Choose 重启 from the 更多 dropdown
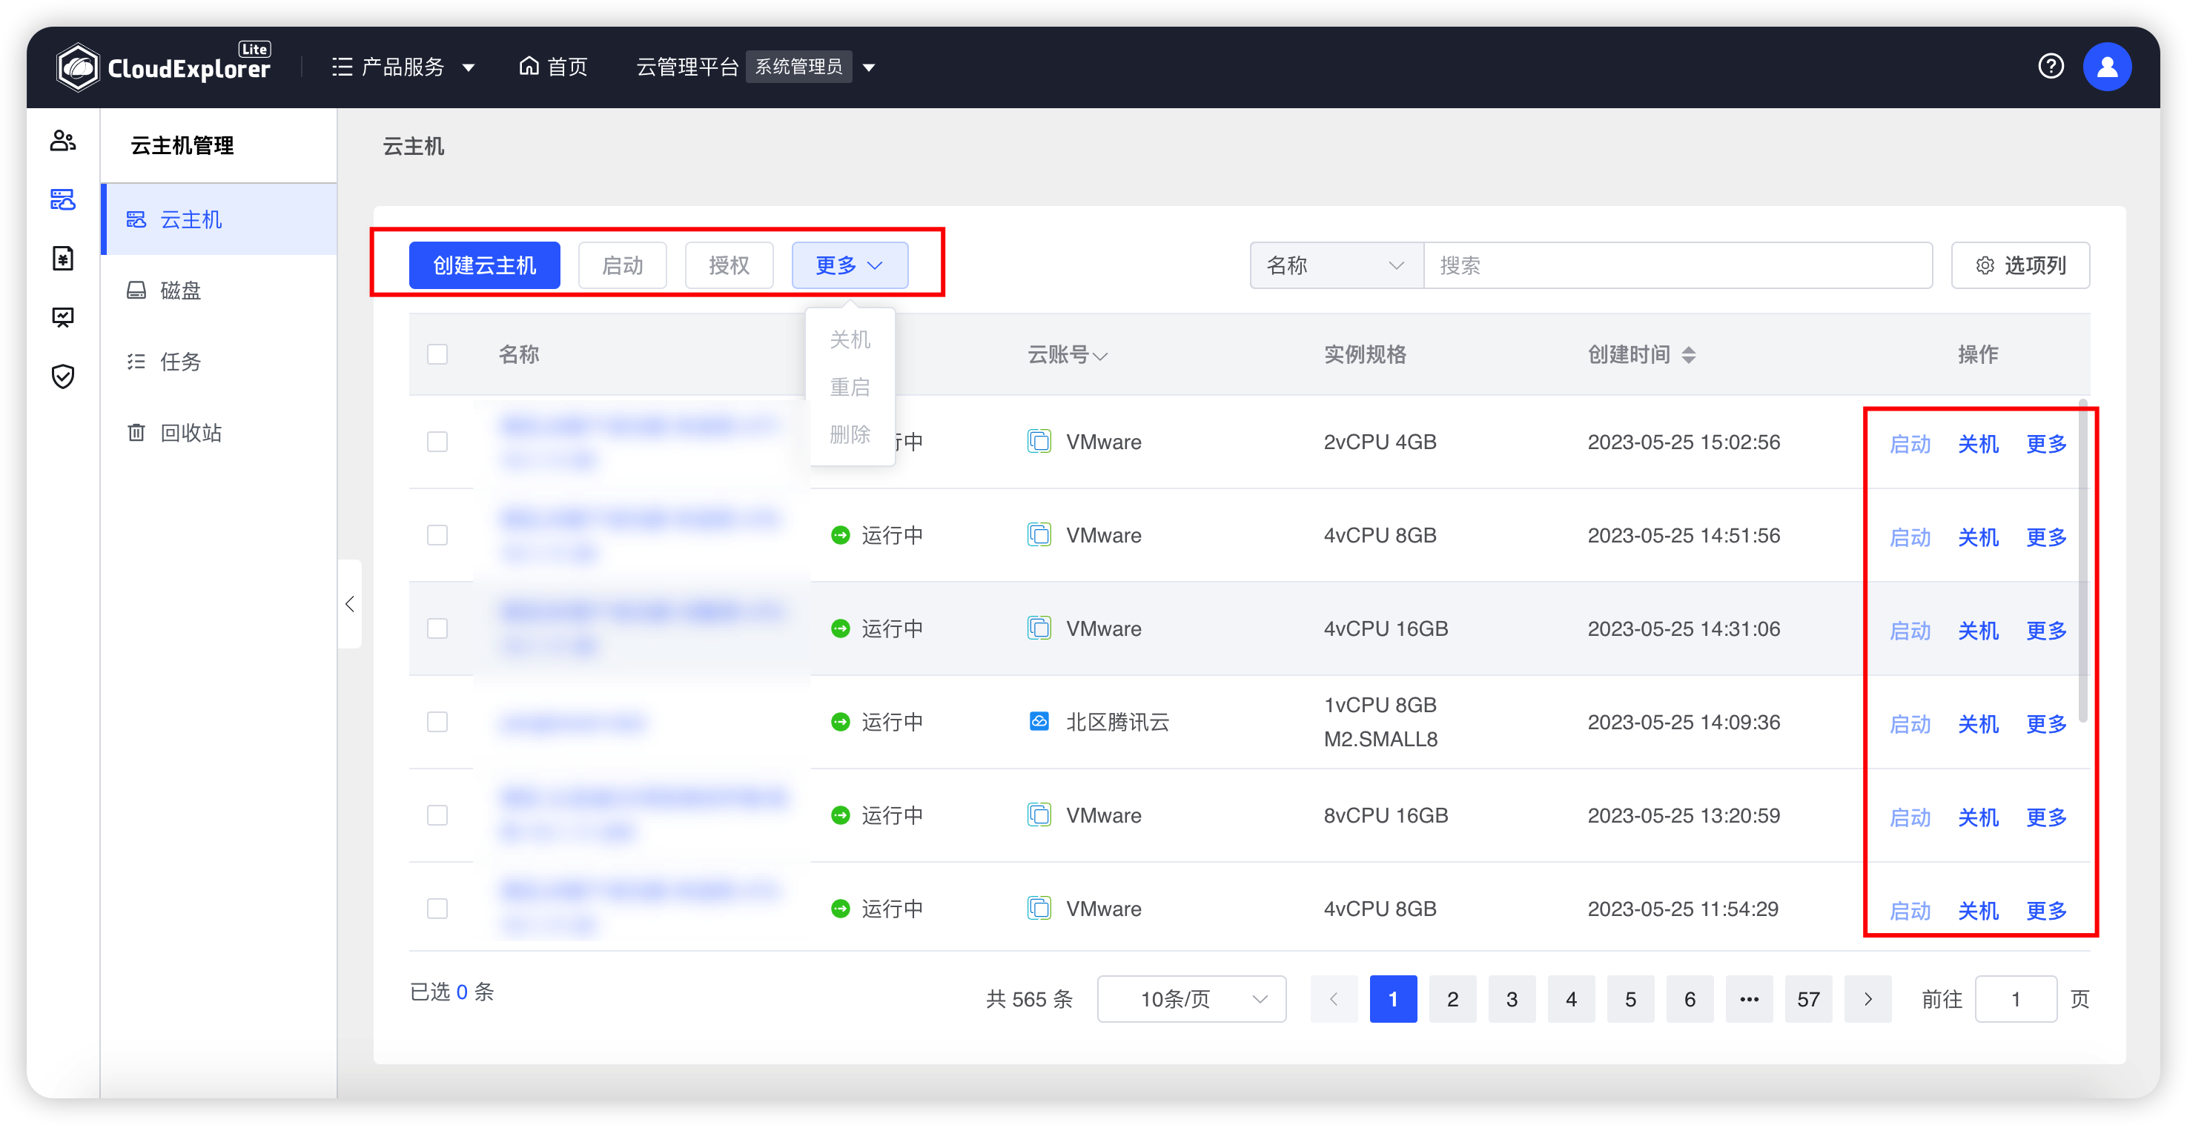 coord(850,387)
